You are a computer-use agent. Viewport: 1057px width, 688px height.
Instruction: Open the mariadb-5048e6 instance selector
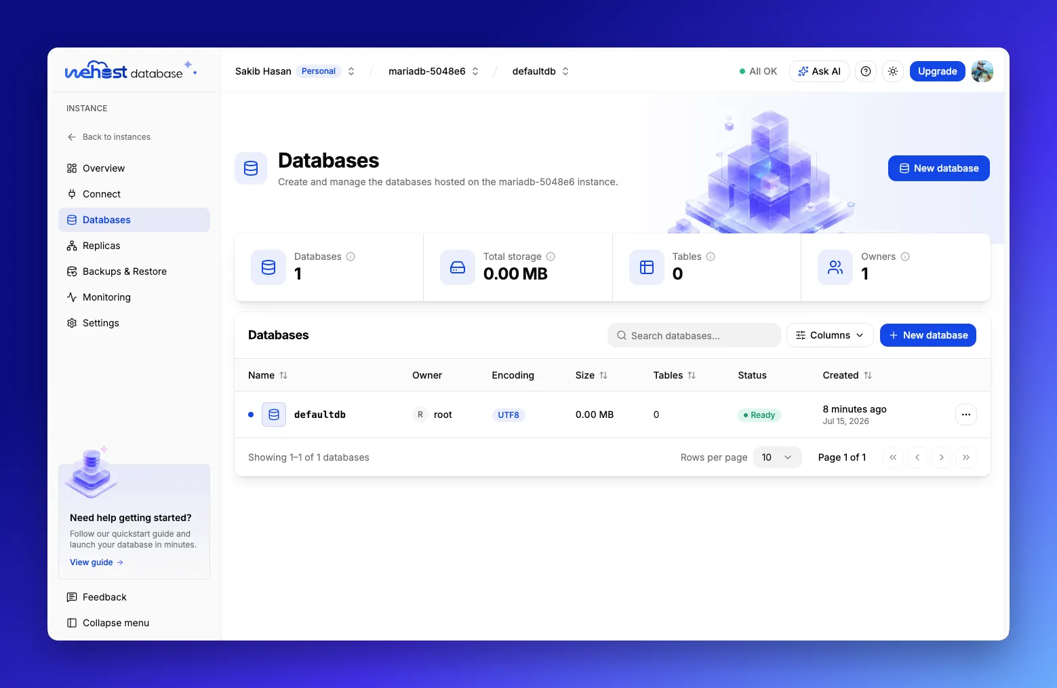[x=434, y=71]
